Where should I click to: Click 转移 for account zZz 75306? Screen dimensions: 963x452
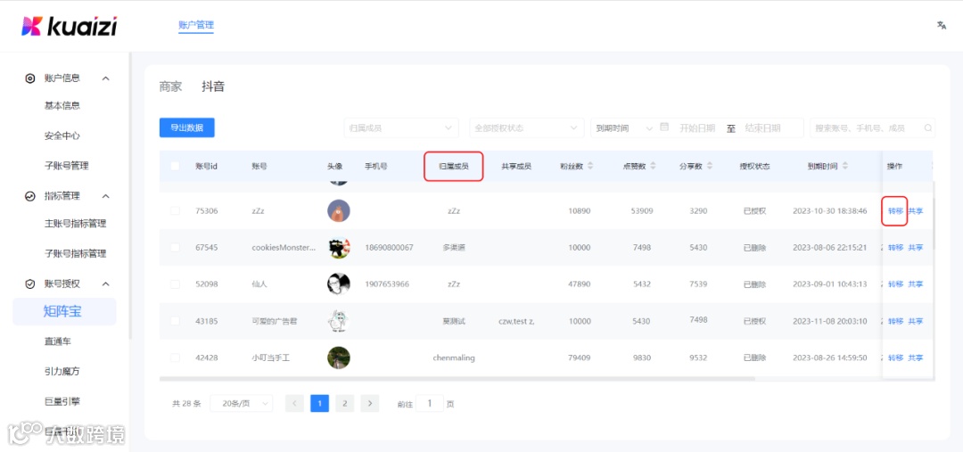coord(895,210)
